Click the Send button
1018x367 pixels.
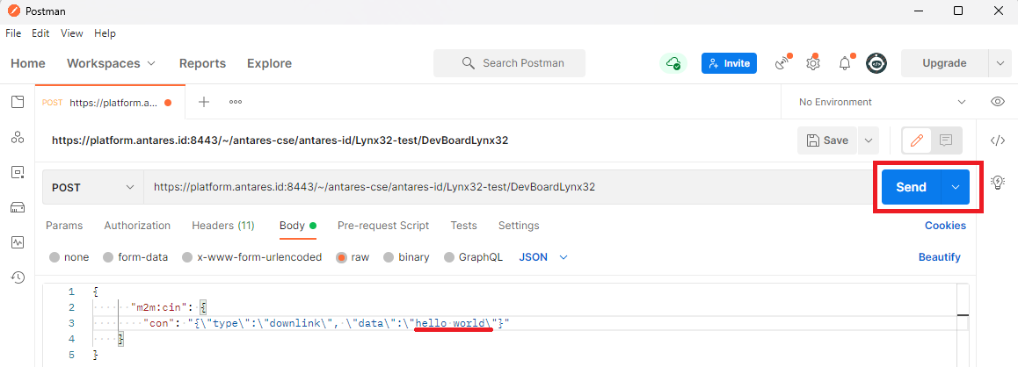[911, 187]
